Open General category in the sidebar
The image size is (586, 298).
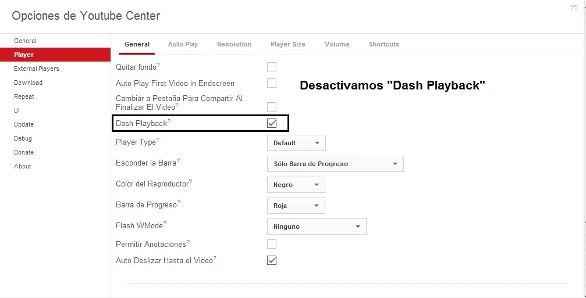55,41
